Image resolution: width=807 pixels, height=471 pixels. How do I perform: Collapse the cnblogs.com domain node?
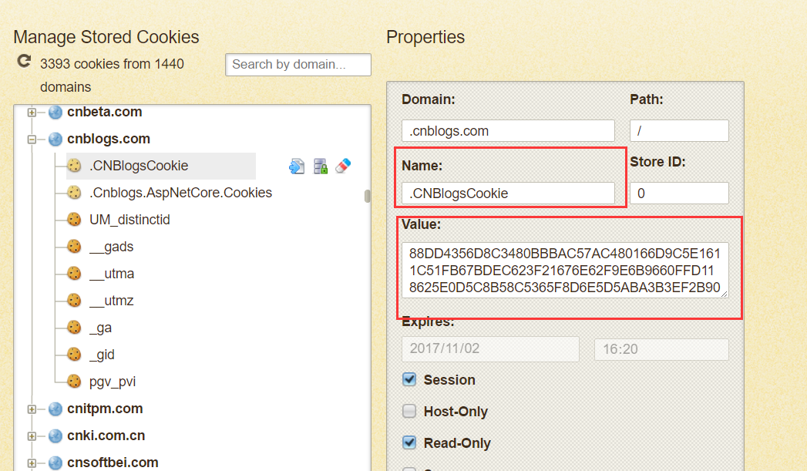pos(32,139)
